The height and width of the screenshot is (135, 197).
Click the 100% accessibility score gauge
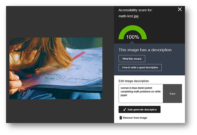click(133, 33)
